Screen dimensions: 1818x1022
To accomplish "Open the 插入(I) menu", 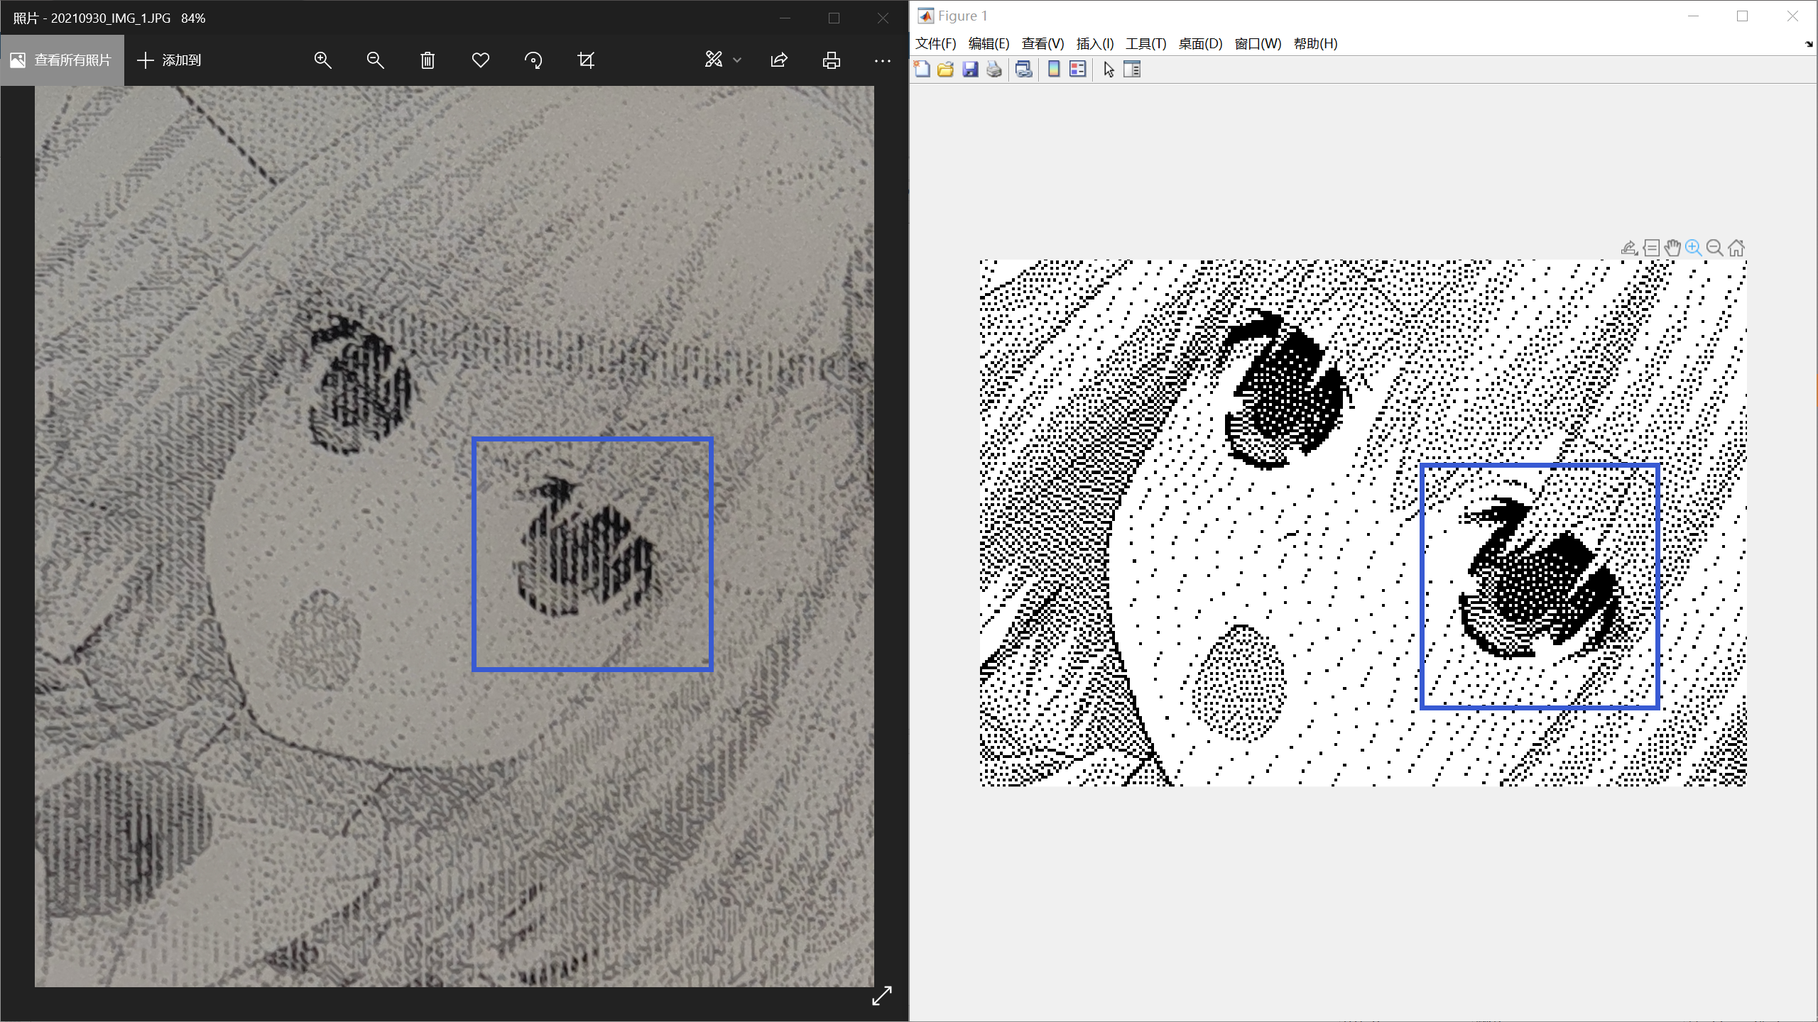I will click(1094, 43).
